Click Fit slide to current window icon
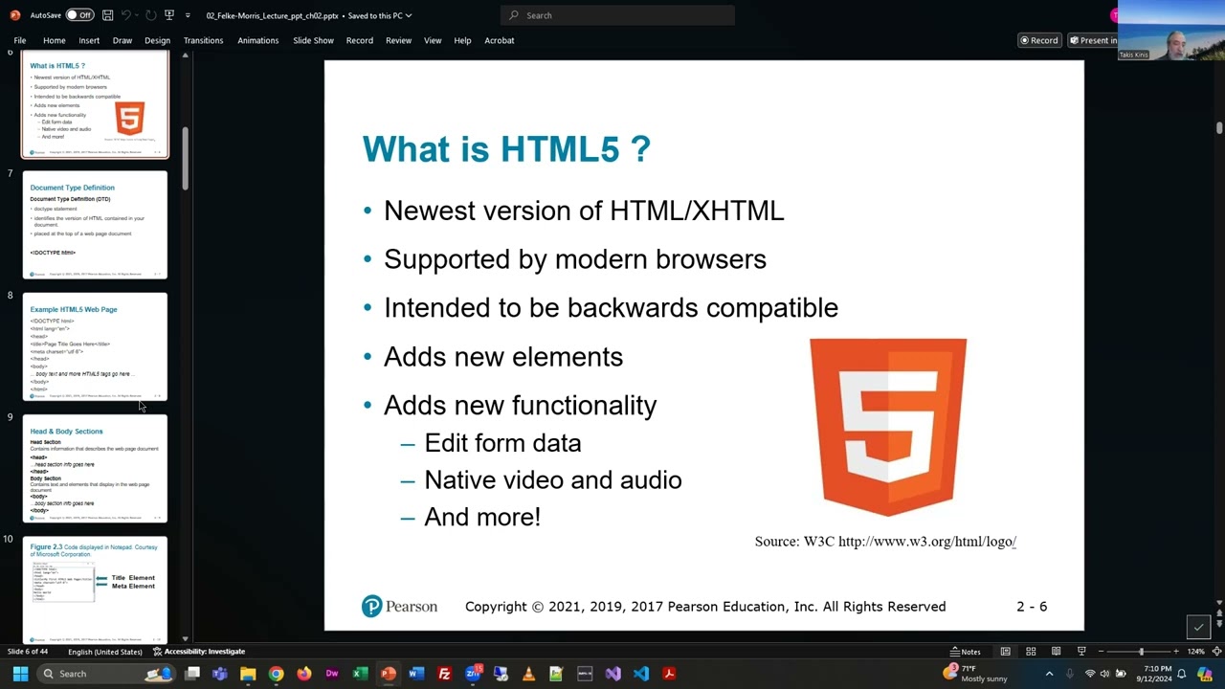The width and height of the screenshot is (1225, 689). click(x=1215, y=652)
